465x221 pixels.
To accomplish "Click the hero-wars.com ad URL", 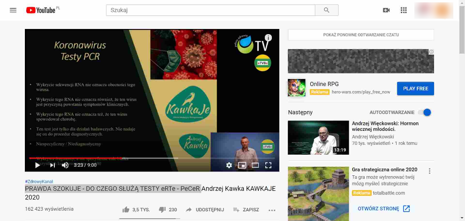I will pos(361,92).
